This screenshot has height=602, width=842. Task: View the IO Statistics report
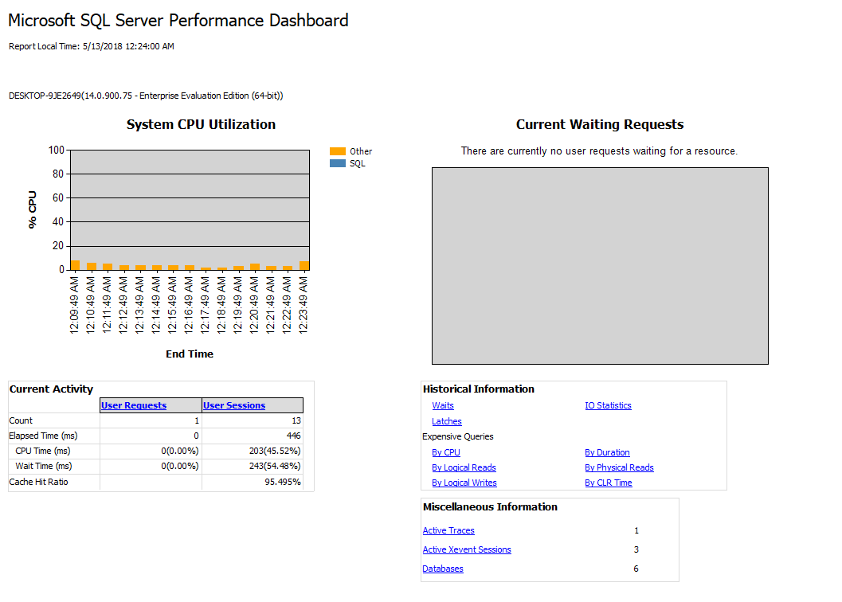click(x=608, y=405)
